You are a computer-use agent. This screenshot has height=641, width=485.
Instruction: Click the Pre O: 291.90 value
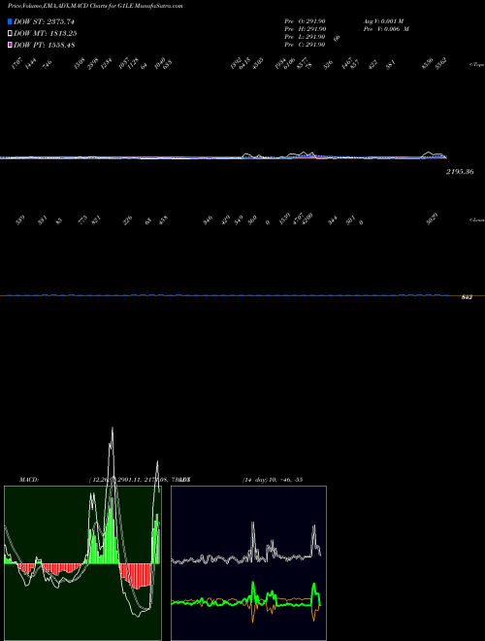(x=305, y=21)
